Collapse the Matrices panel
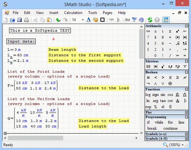The width and height of the screenshot is (191, 150). click(x=187, y=61)
